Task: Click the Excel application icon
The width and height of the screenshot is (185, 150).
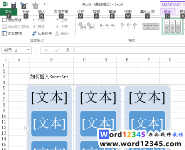Action: pos(5,4)
